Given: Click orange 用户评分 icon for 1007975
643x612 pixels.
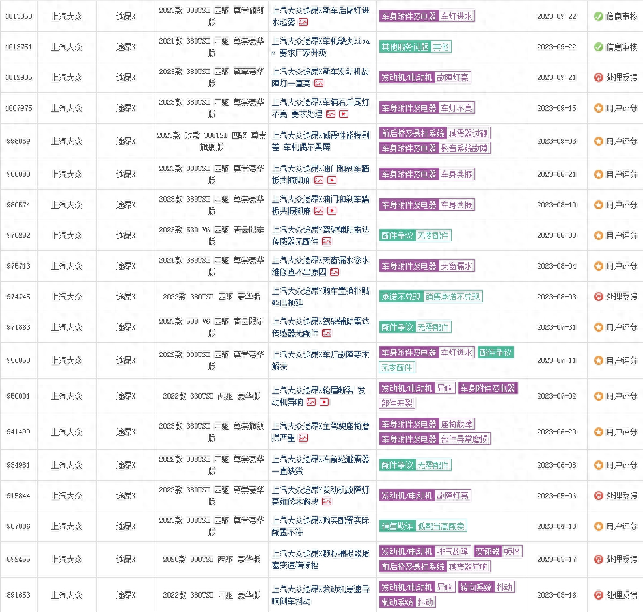Looking at the screenshot, I should click(598, 108).
